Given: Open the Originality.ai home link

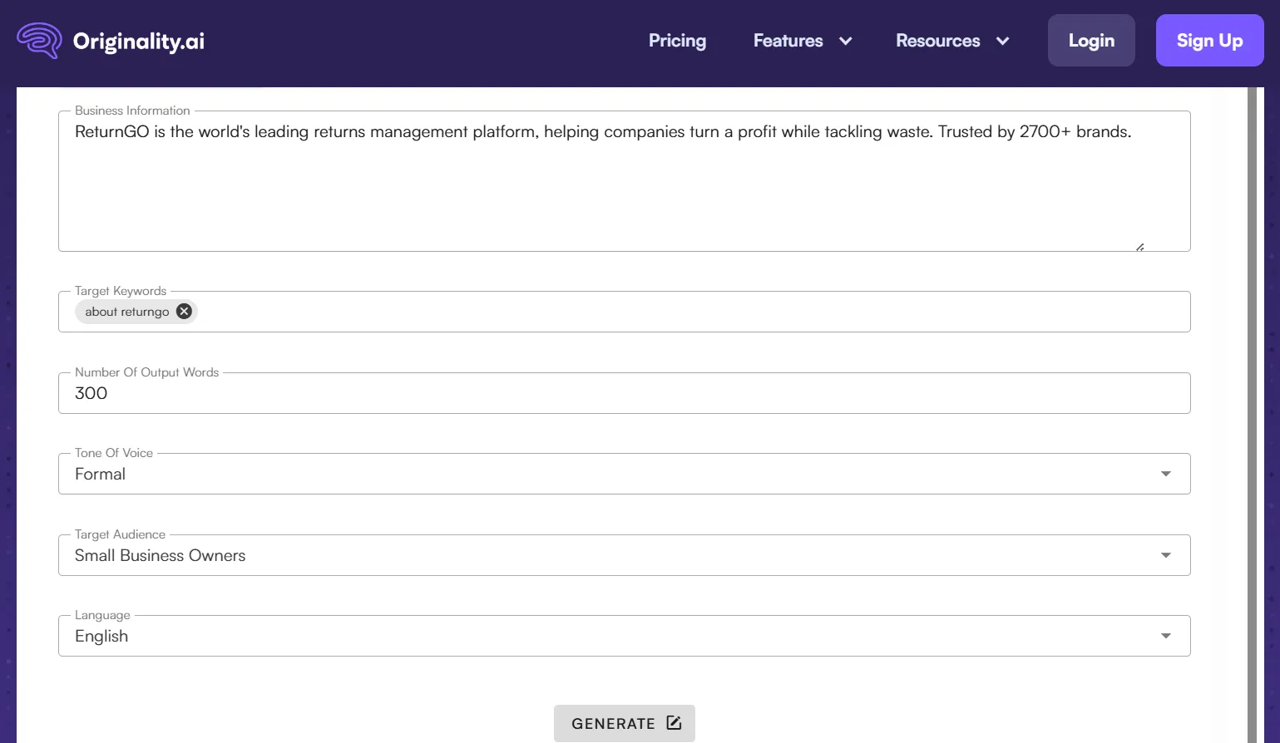Looking at the screenshot, I should [x=111, y=41].
